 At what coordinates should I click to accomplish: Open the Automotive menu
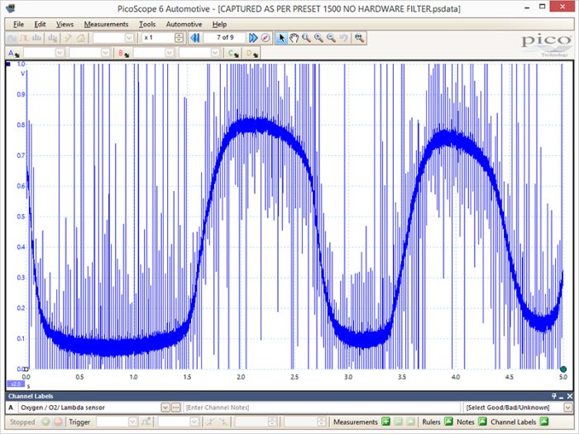click(184, 24)
